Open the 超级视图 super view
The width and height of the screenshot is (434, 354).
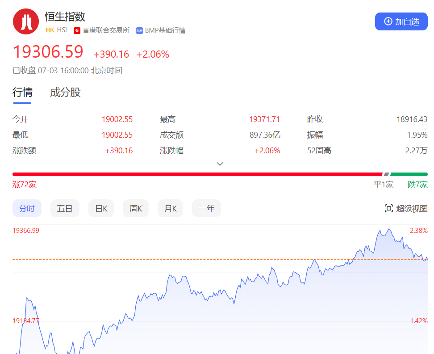click(406, 208)
